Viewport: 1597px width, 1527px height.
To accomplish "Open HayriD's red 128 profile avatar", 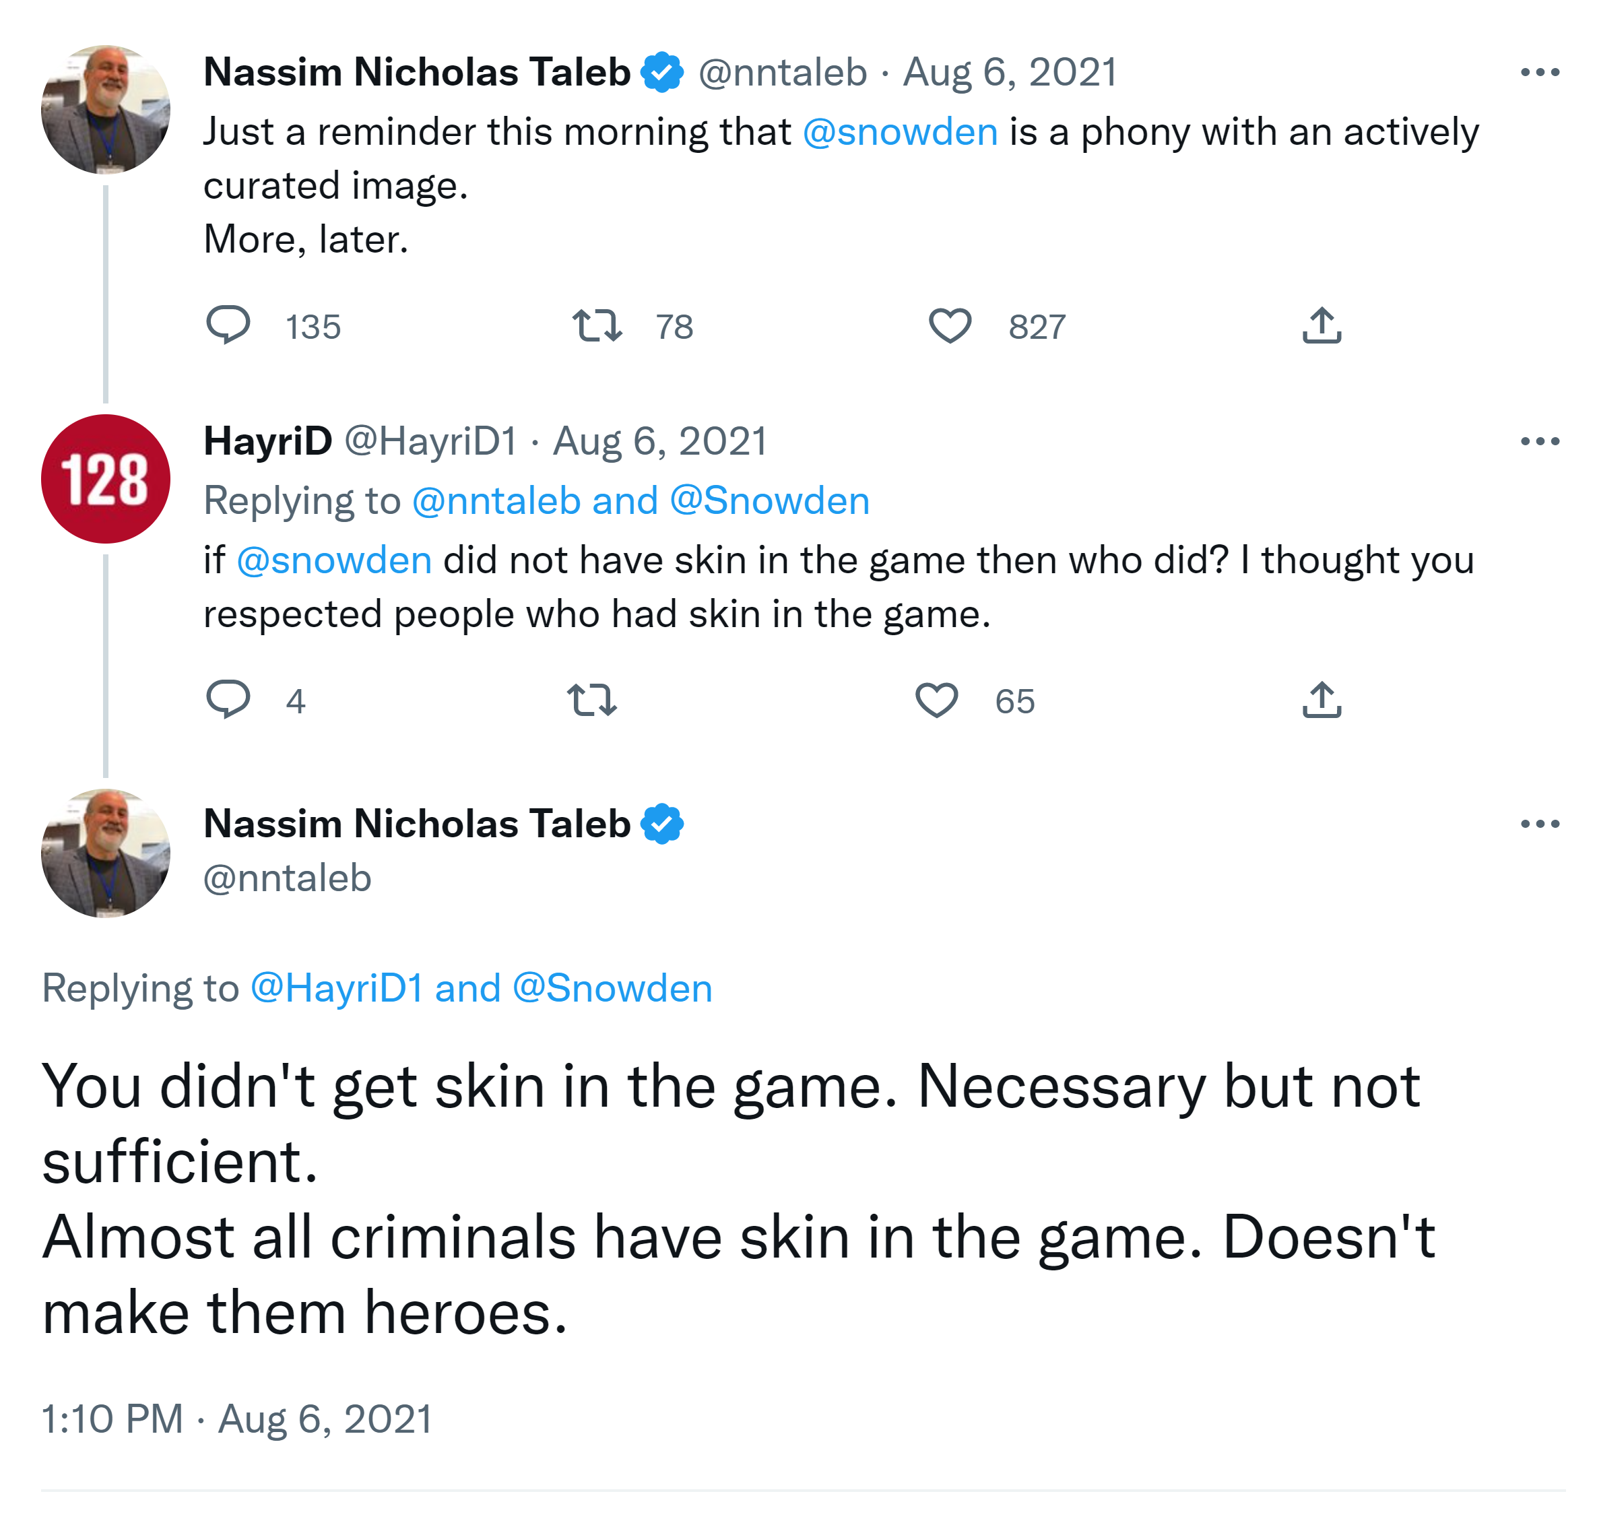I will point(106,479).
